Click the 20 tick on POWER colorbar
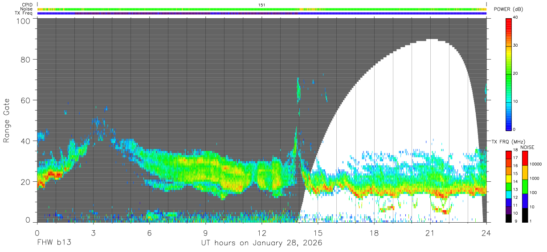Viewport: 547px width, 252px height. tap(516, 74)
